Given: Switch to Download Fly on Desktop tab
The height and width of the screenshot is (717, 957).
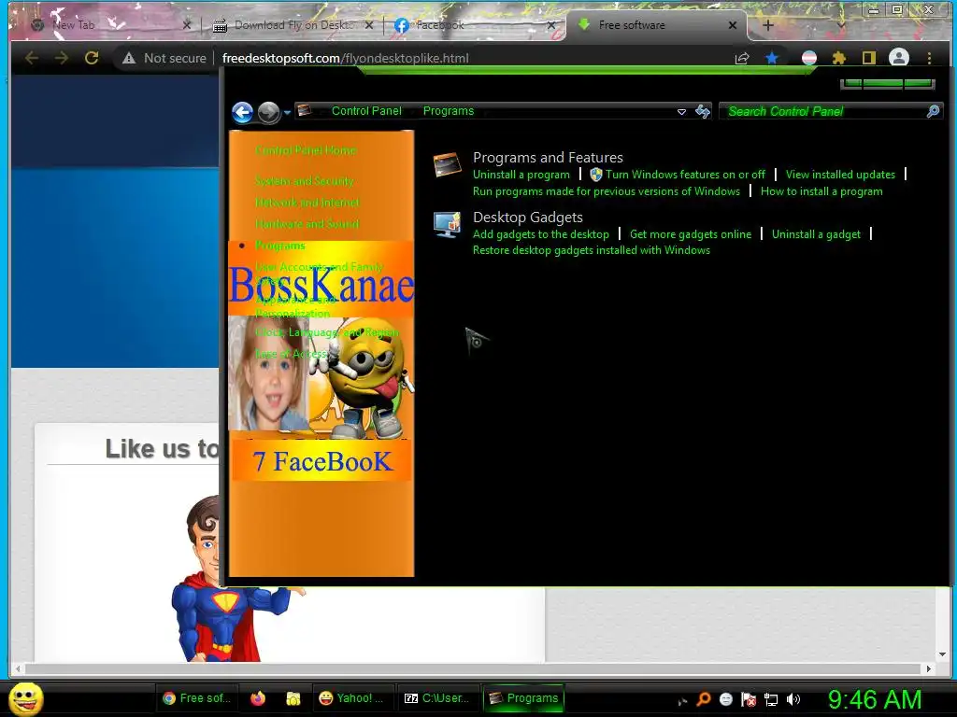Looking at the screenshot, I should (x=293, y=25).
